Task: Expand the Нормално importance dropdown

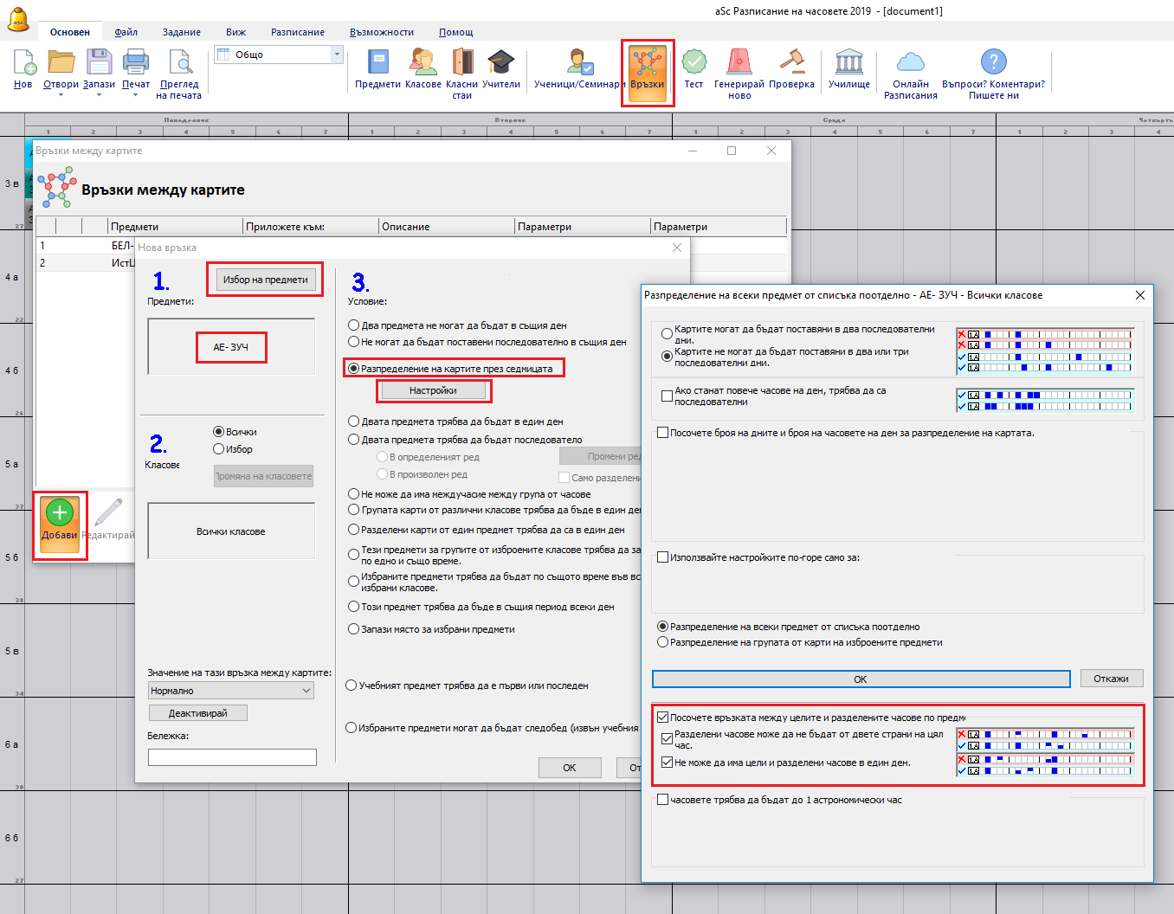Action: pos(230,691)
